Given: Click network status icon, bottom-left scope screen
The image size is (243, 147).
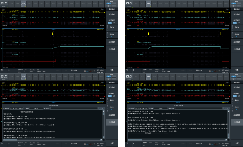Looking at the screenshot, I should (94, 144).
